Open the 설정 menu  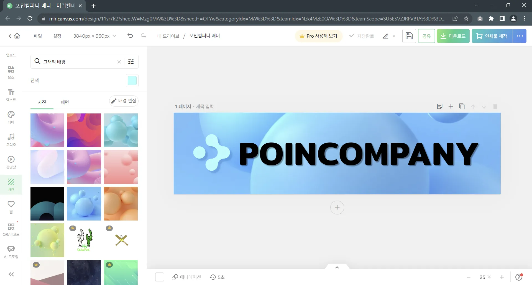57,36
